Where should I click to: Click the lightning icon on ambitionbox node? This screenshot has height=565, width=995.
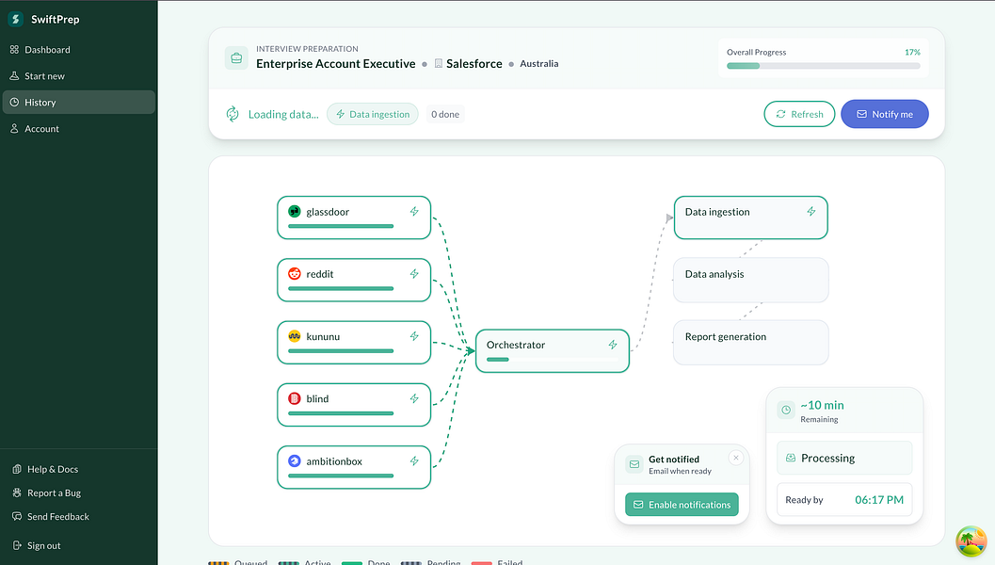click(414, 460)
